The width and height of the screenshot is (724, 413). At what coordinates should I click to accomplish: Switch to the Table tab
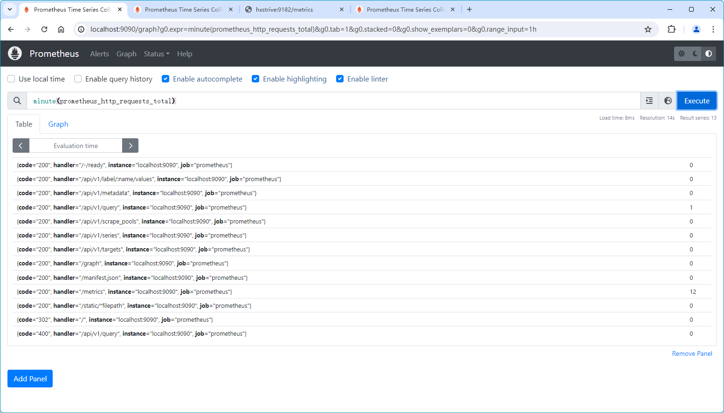pyautogui.click(x=24, y=124)
